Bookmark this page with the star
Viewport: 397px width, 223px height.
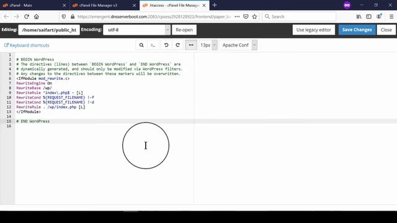point(255,17)
